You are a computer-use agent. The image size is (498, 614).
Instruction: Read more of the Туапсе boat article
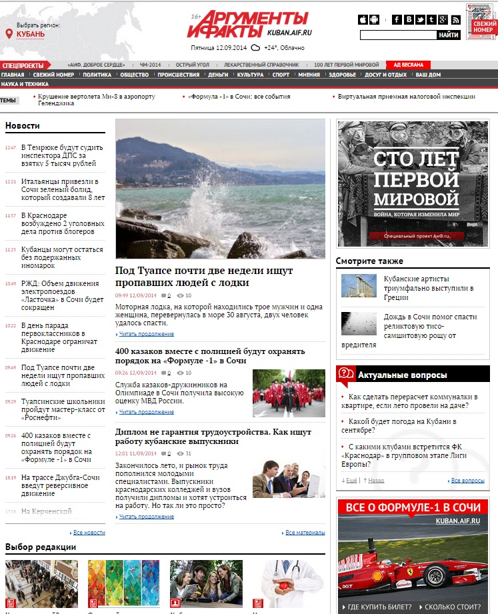147,334
